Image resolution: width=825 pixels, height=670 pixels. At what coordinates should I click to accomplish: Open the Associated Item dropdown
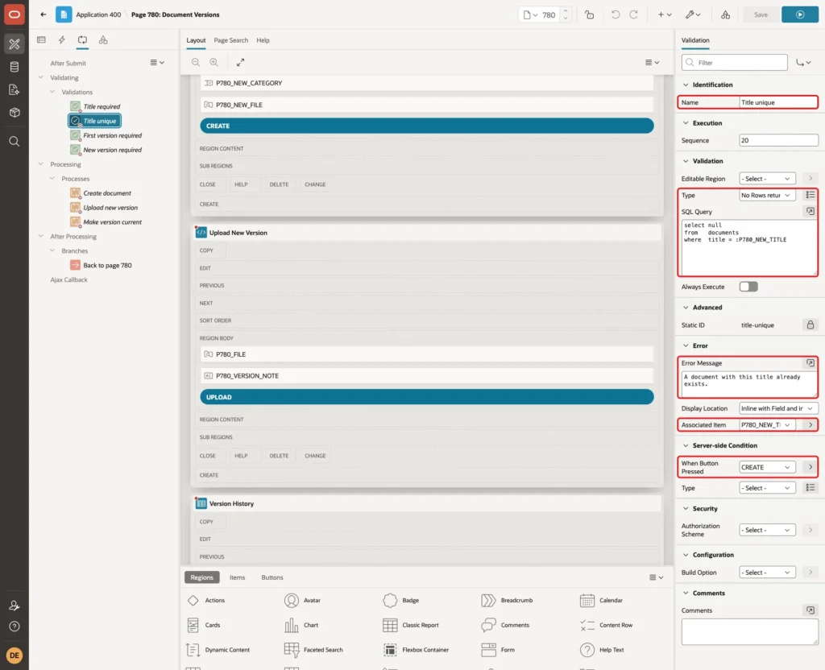tap(766, 425)
